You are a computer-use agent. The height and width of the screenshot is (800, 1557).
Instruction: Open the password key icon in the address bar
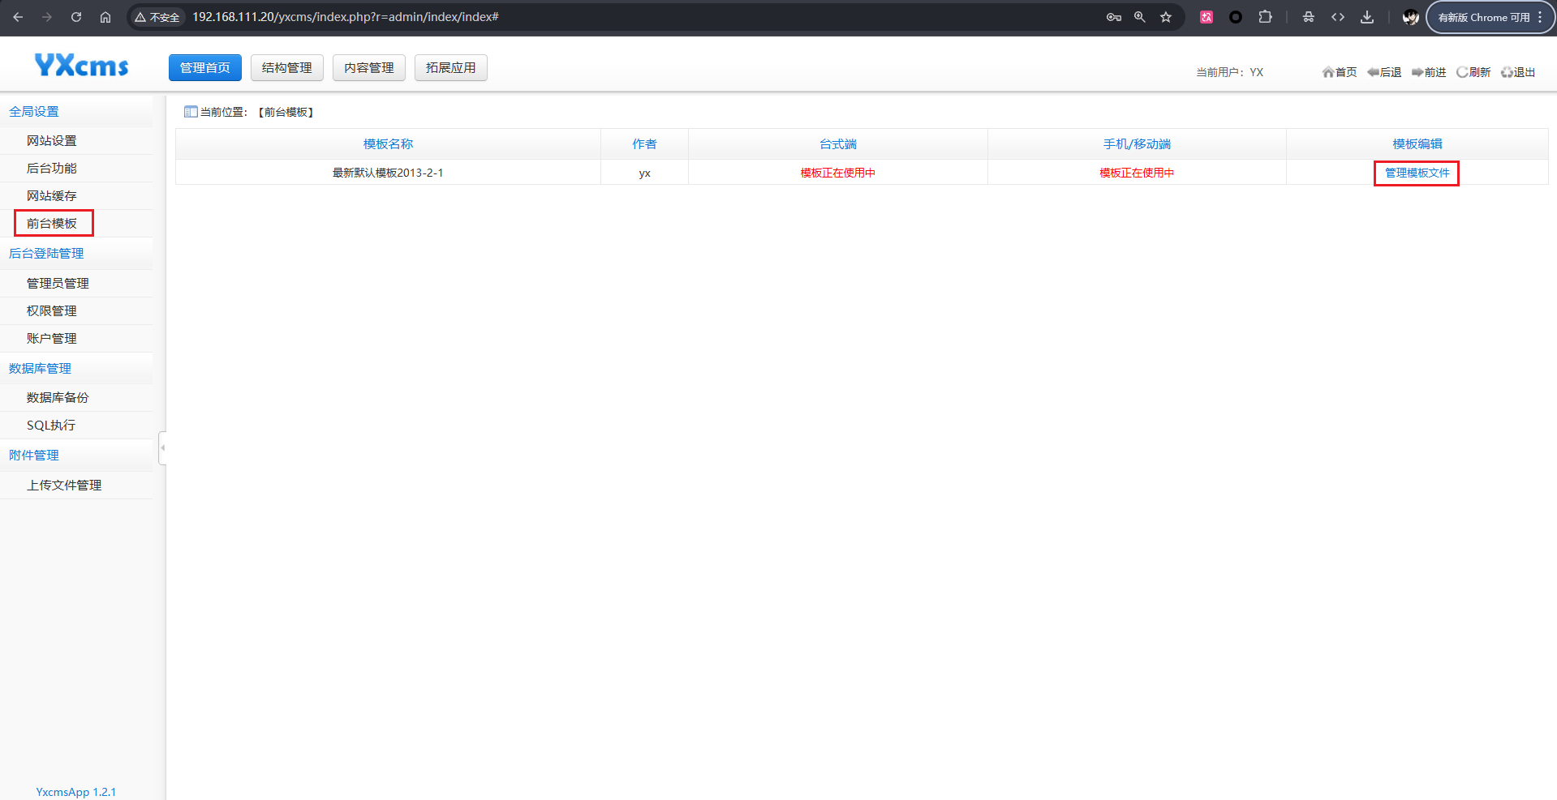point(1114,17)
